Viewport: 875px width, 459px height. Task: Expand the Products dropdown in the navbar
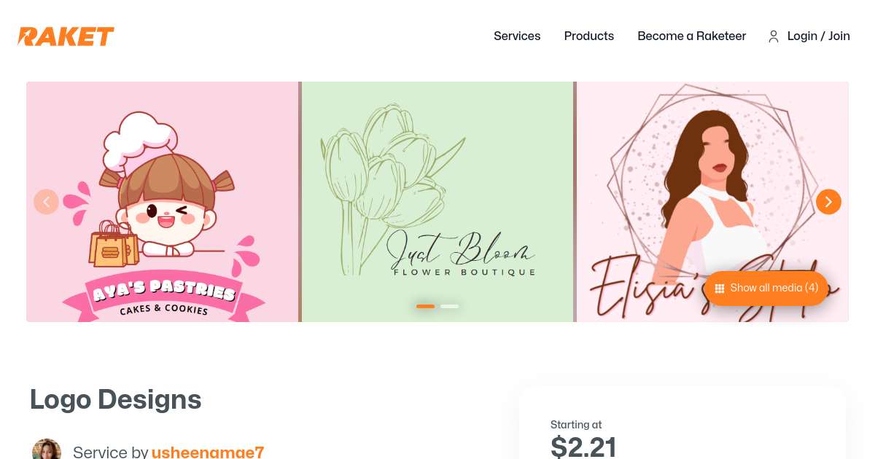pos(588,36)
